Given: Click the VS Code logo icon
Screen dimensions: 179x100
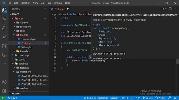Looking at the screenshot, I should pos(3,3).
